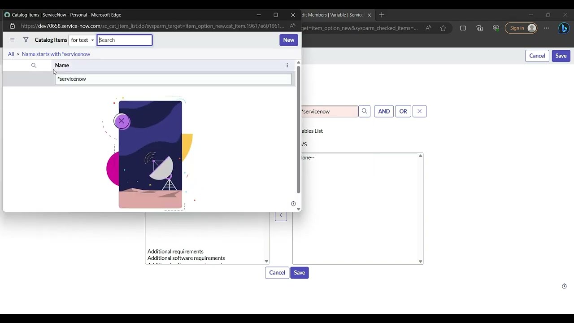Click the popup list's scrollbar thumb

(x=298, y=130)
